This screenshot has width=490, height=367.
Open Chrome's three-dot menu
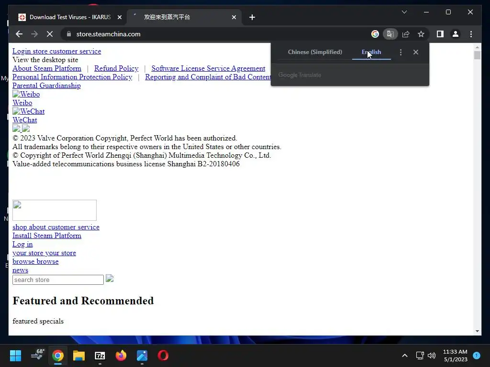click(471, 34)
